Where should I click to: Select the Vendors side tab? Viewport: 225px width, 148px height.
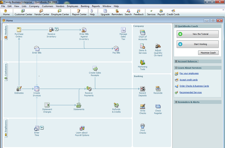[6, 32]
